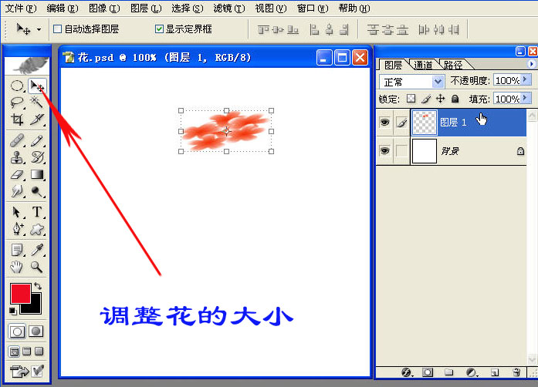
Task: Click the red foreground color swatch
Action: pos(21,294)
